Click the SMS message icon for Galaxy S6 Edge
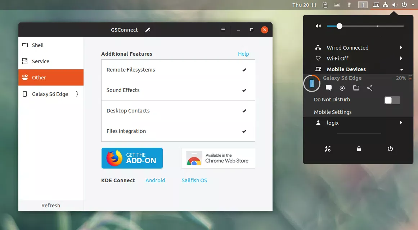Screen dimensions: 418x230 [x=328, y=88]
